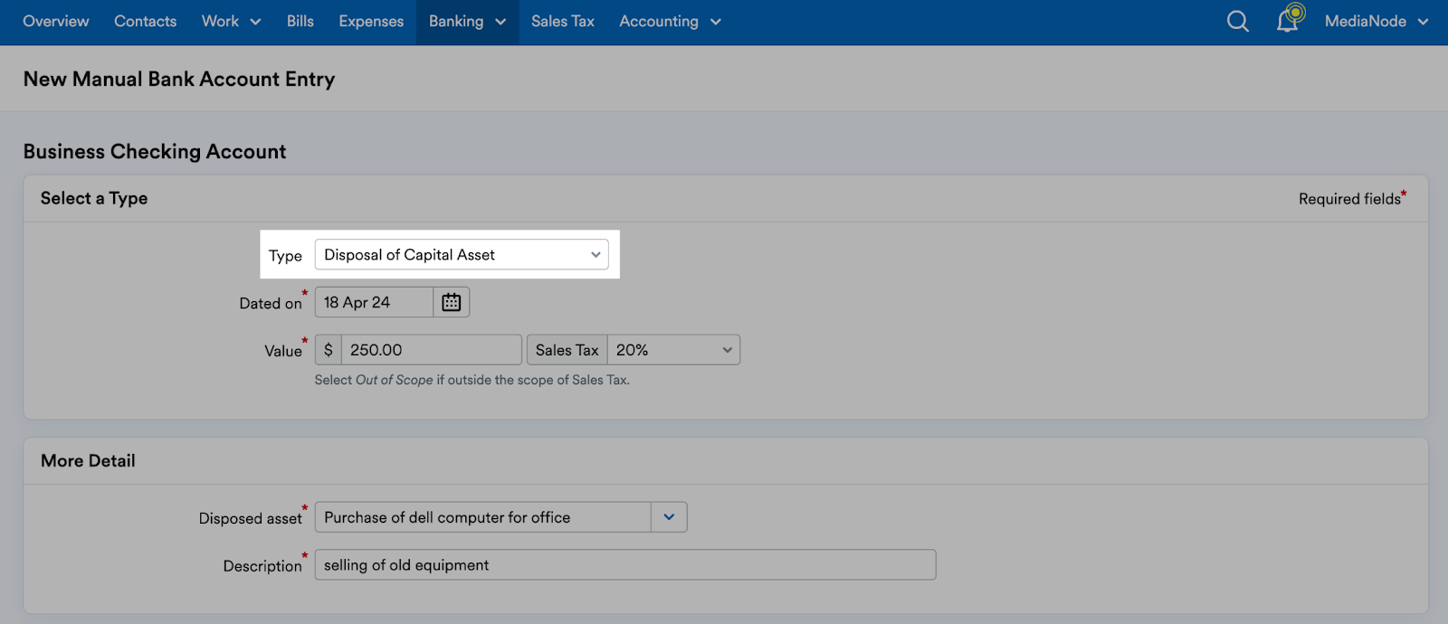Screen dimensions: 1448x624
Task: Change the Sales Tax rate dropdown
Action: pos(673,350)
